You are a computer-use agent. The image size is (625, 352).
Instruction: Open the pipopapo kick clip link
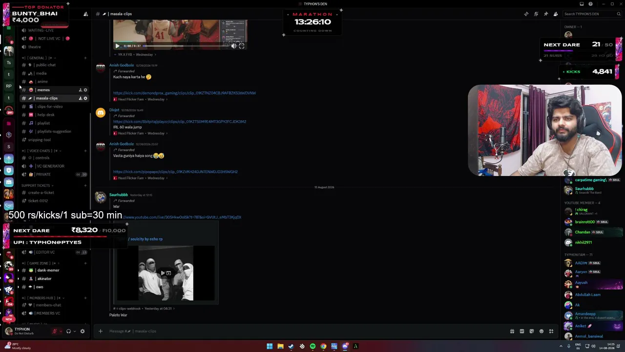click(175, 172)
